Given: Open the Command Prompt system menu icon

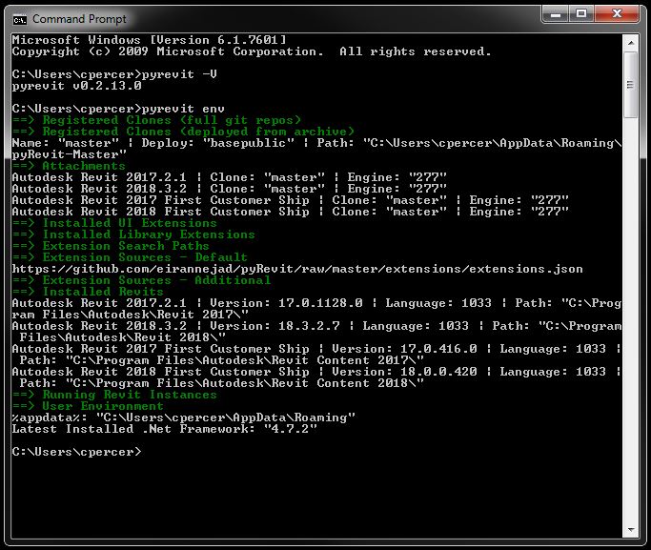Looking at the screenshot, I should click(19, 19).
